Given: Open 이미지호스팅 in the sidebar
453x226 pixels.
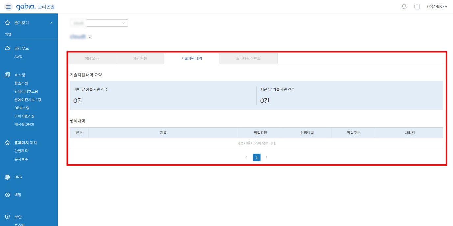Looking at the screenshot, I should click(x=24, y=116).
